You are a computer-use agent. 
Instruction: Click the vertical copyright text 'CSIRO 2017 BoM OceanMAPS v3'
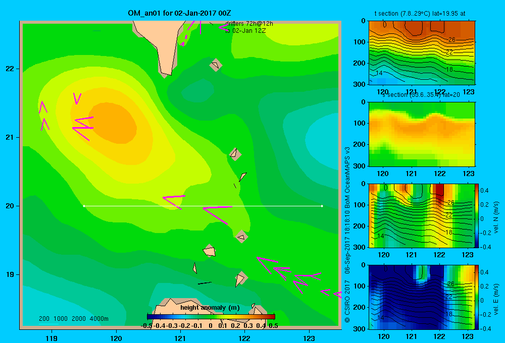point(347,235)
